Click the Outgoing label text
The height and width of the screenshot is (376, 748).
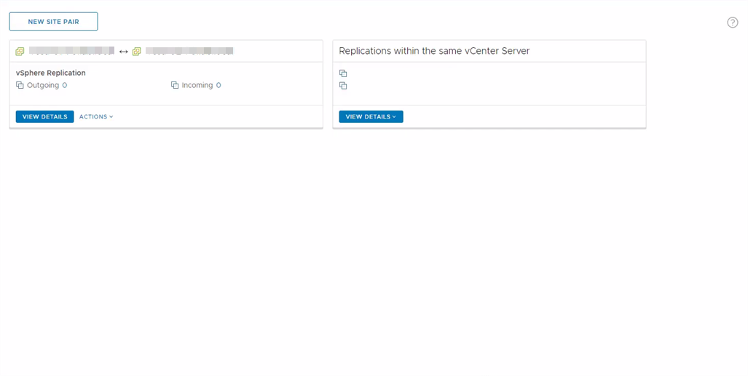tap(43, 85)
